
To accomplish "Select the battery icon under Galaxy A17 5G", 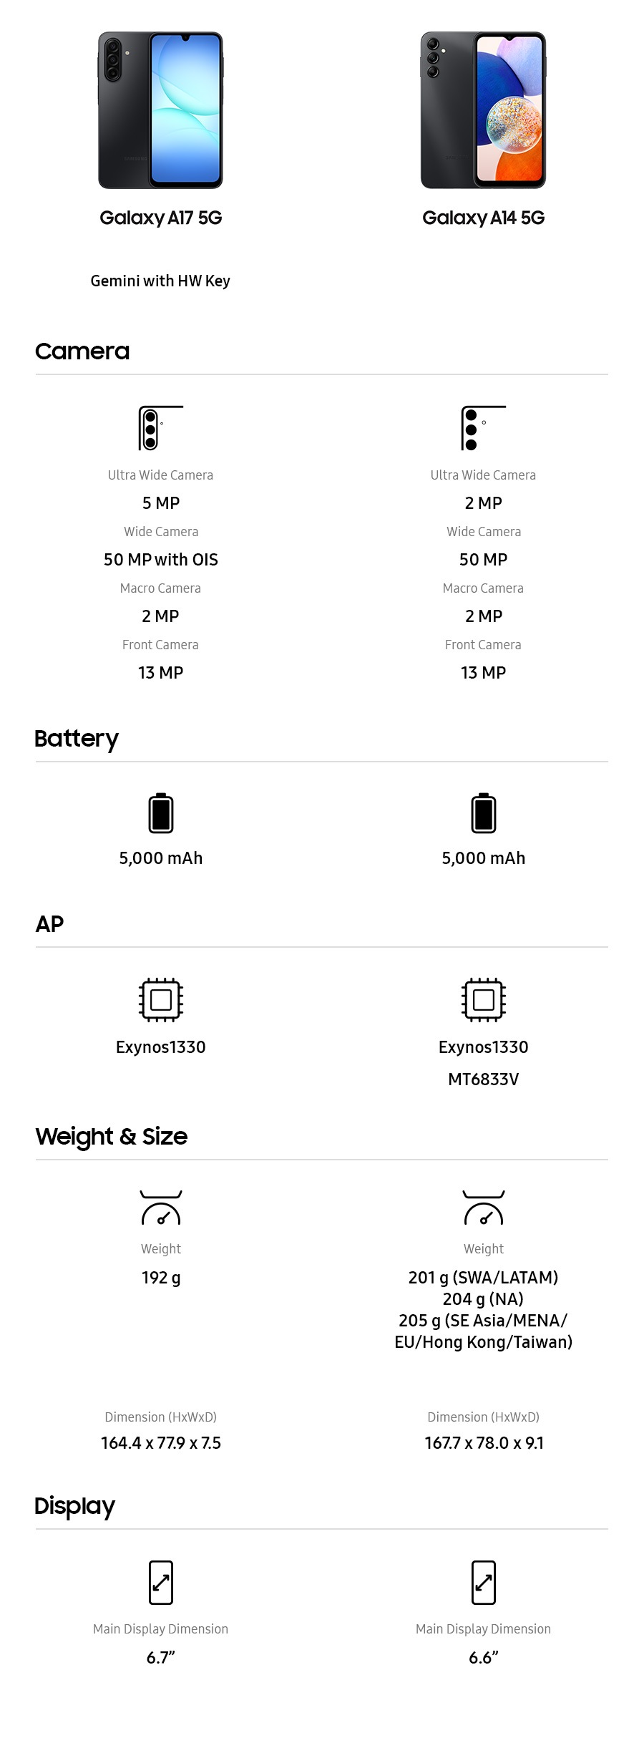I will point(161,813).
